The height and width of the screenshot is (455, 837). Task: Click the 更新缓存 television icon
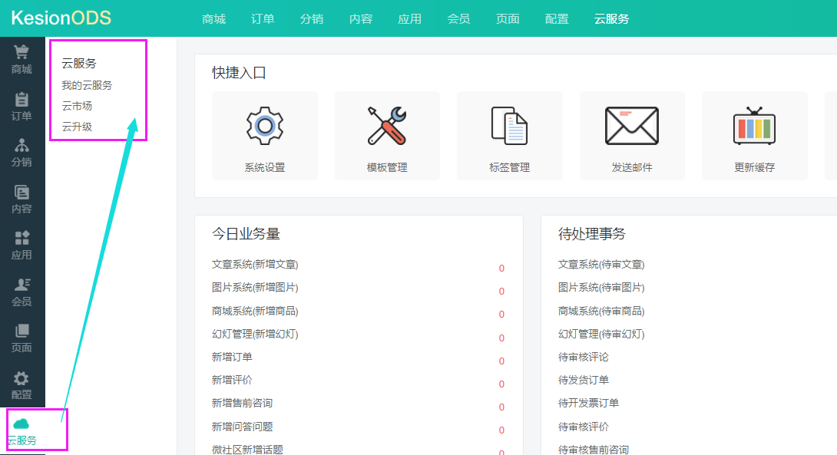(x=754, y=126)
